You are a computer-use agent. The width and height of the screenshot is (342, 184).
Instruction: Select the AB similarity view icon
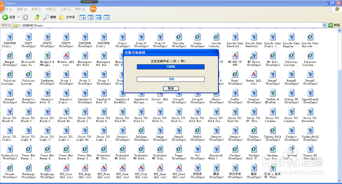[98, 17]
